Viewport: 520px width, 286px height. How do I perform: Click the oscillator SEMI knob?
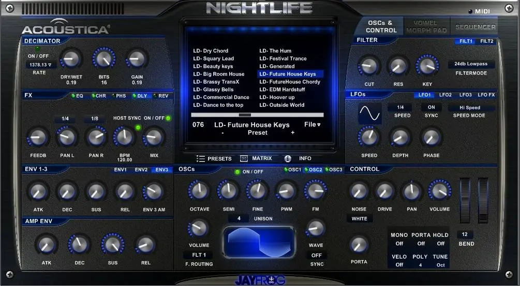click(x=229, y=191)
